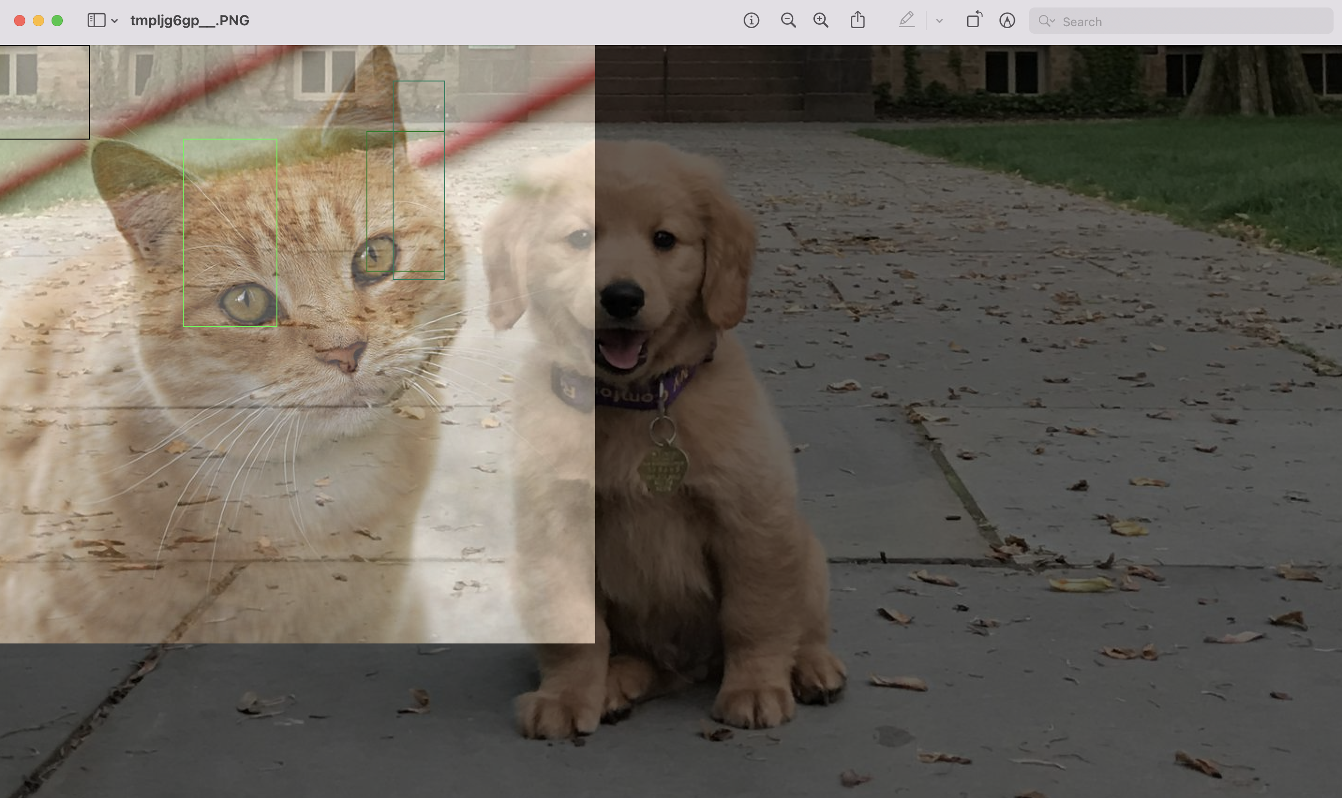Open the image info inspector

pos(751,21)
